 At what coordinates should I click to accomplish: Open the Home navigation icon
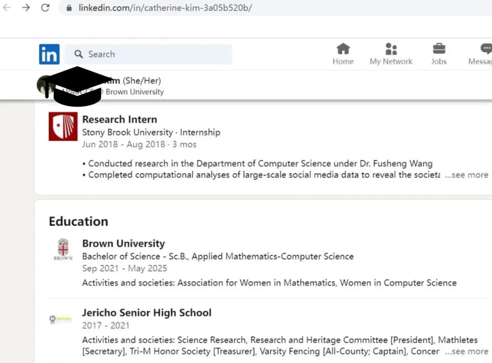[343, 49]
